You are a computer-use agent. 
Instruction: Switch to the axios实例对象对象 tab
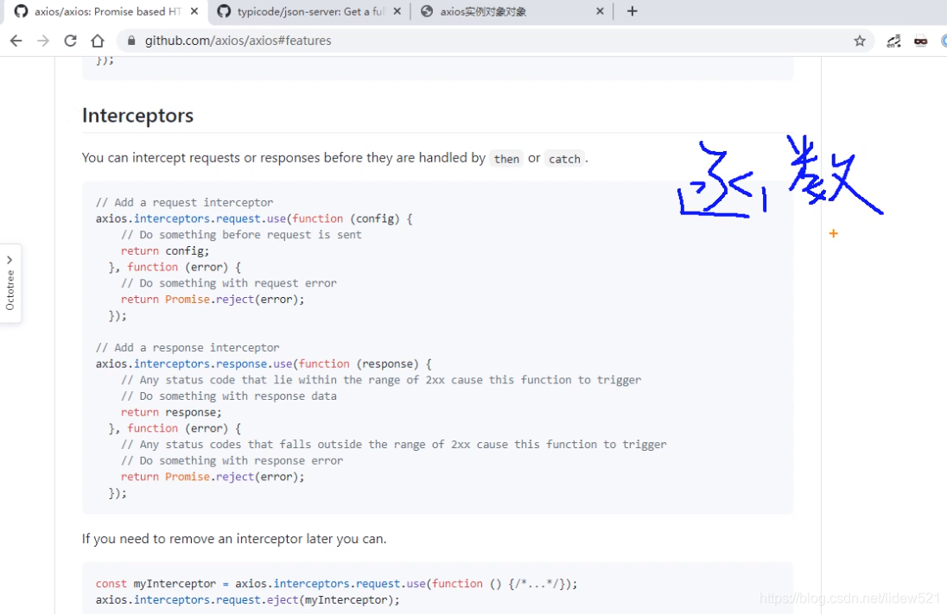coord(512,11)
